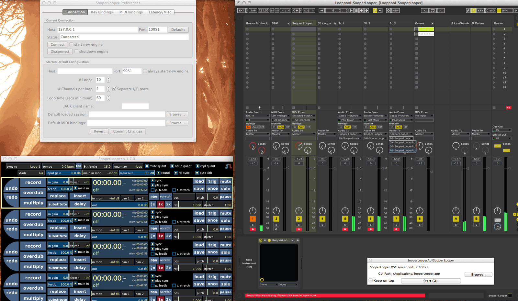Click the follow arrow icon in toolbar

coord(321,10)
